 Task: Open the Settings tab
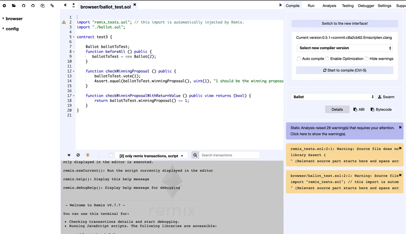click(384, 6)
